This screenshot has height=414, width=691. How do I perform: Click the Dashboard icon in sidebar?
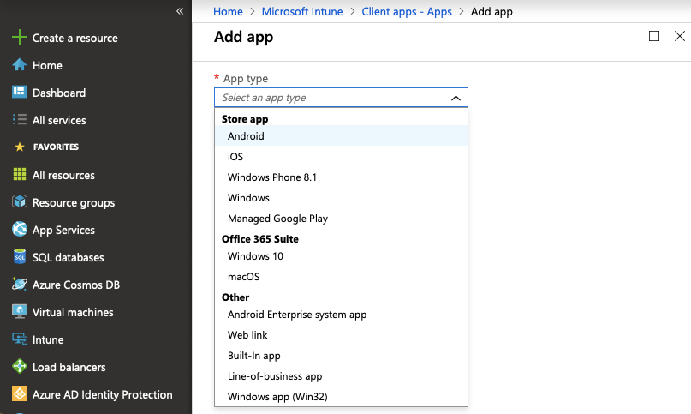point(20,92)
